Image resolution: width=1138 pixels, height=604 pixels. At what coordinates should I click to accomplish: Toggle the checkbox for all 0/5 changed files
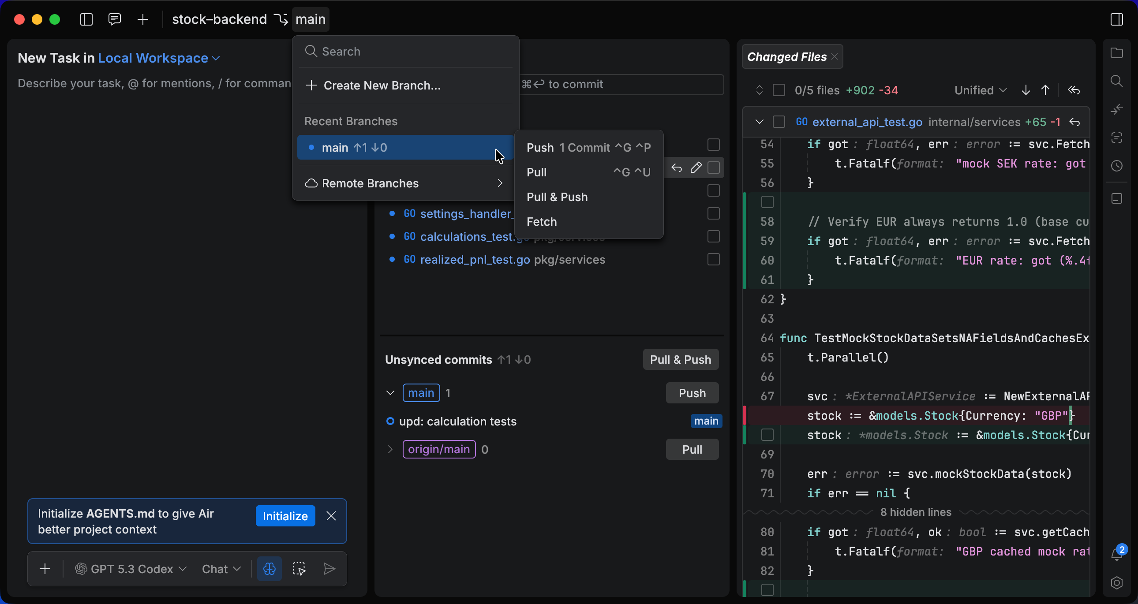(x=780, y=89)
